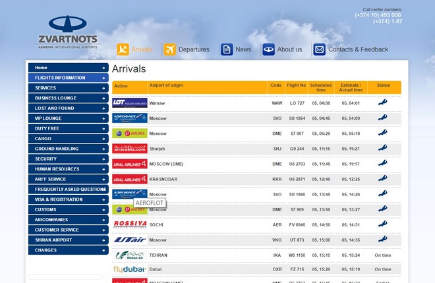Open Customer Service in the sidebar

click(x=69, y=230)
